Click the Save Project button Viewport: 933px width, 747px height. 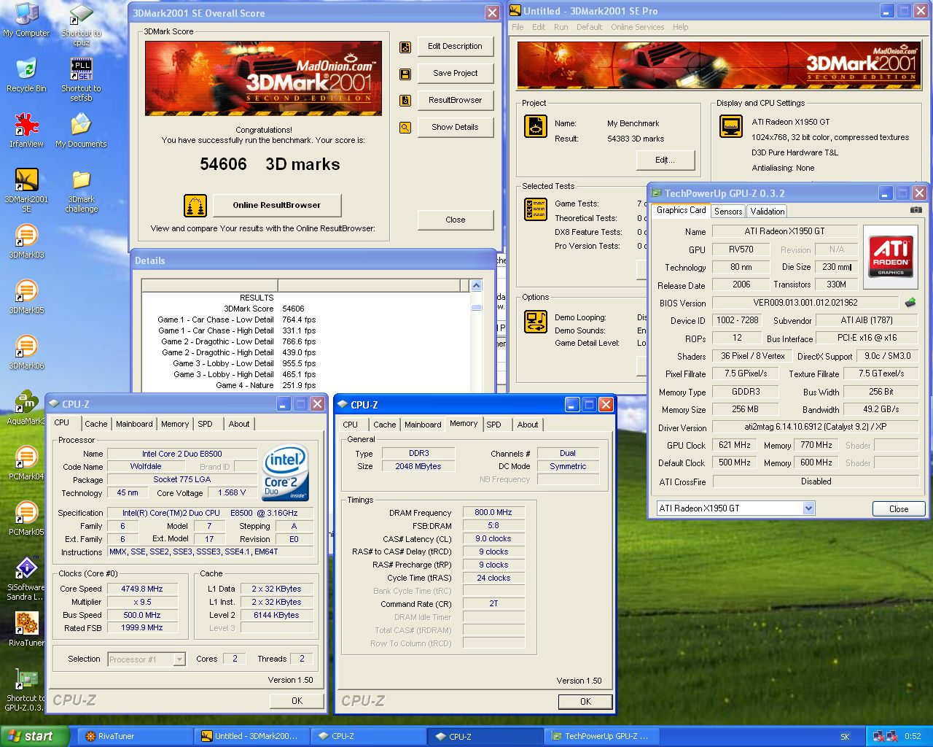click(455, 74)
